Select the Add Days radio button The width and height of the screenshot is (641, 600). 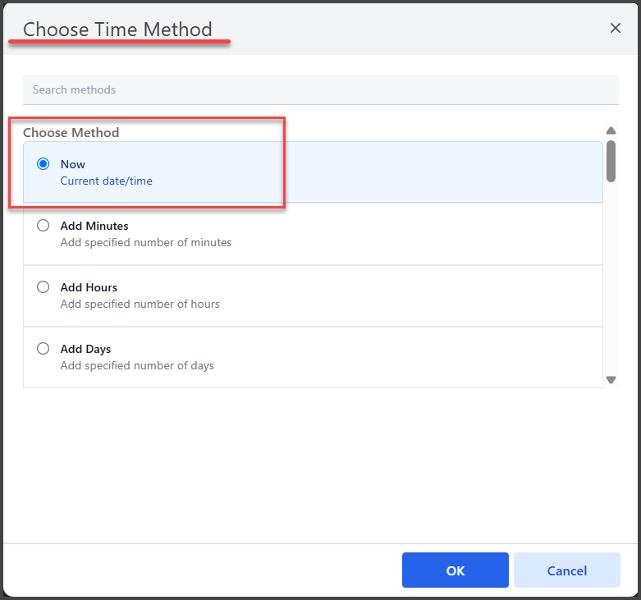[x=43, y=349]
